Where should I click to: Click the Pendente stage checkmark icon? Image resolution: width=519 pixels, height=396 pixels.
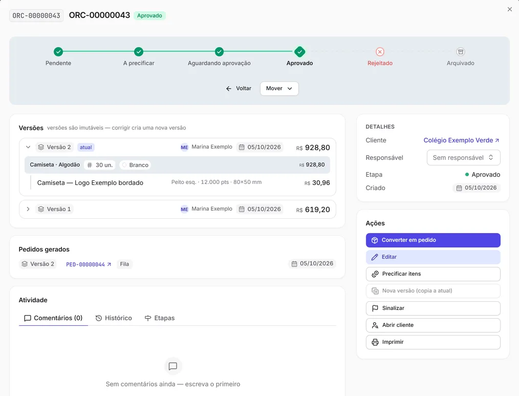(58, 52)
